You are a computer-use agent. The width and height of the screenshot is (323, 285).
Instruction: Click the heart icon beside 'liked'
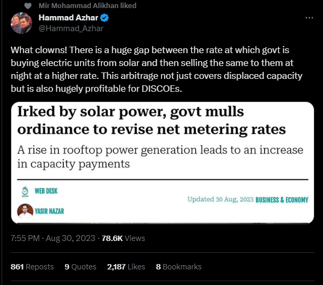[x=28, y=6]
